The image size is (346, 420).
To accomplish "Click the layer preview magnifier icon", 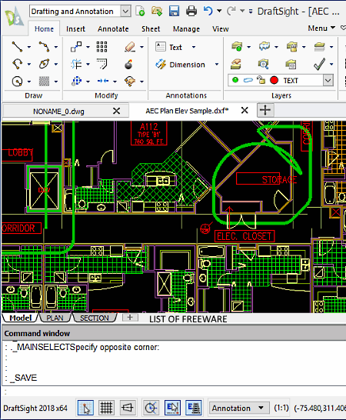I will tap(264, 65).
